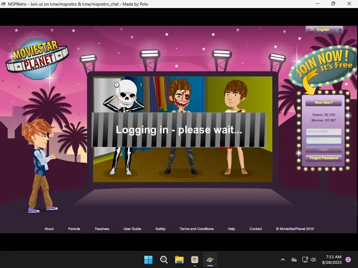The width and height of the screenshot is (358, 268).
Task: Click the New User? button
Action: tap(323, 103)
